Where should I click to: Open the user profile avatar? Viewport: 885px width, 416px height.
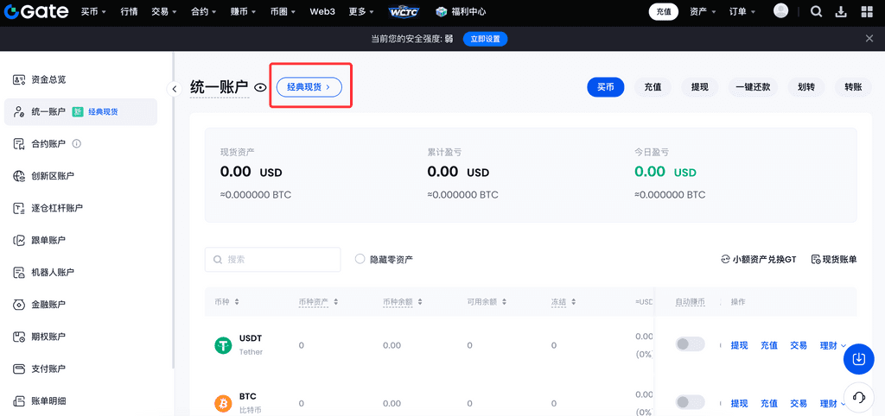781,11
